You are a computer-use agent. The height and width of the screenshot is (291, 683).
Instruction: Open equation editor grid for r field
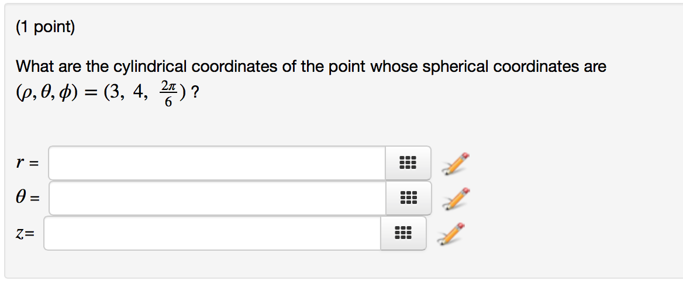coord(408,163)
